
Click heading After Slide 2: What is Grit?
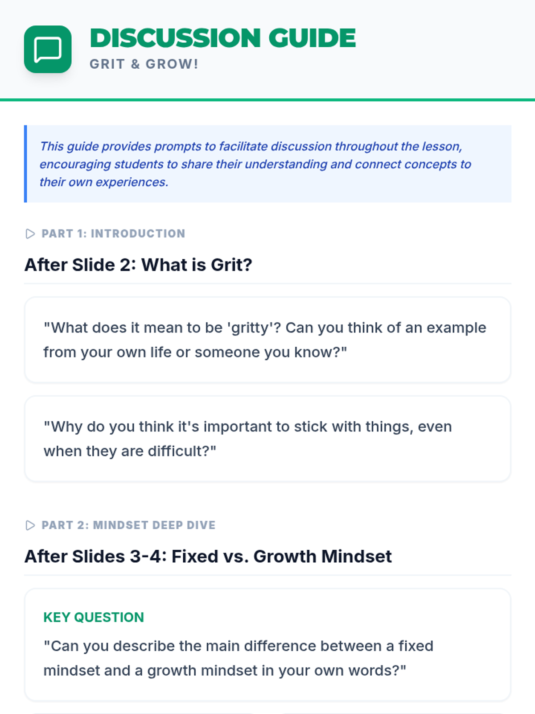138,265
